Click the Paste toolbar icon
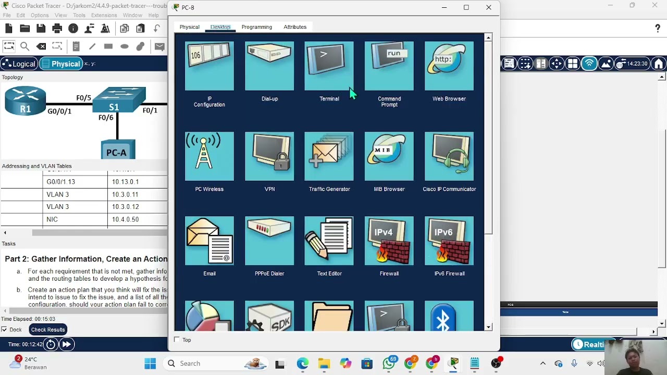This screenshot has height=375, width=667. 140,29
